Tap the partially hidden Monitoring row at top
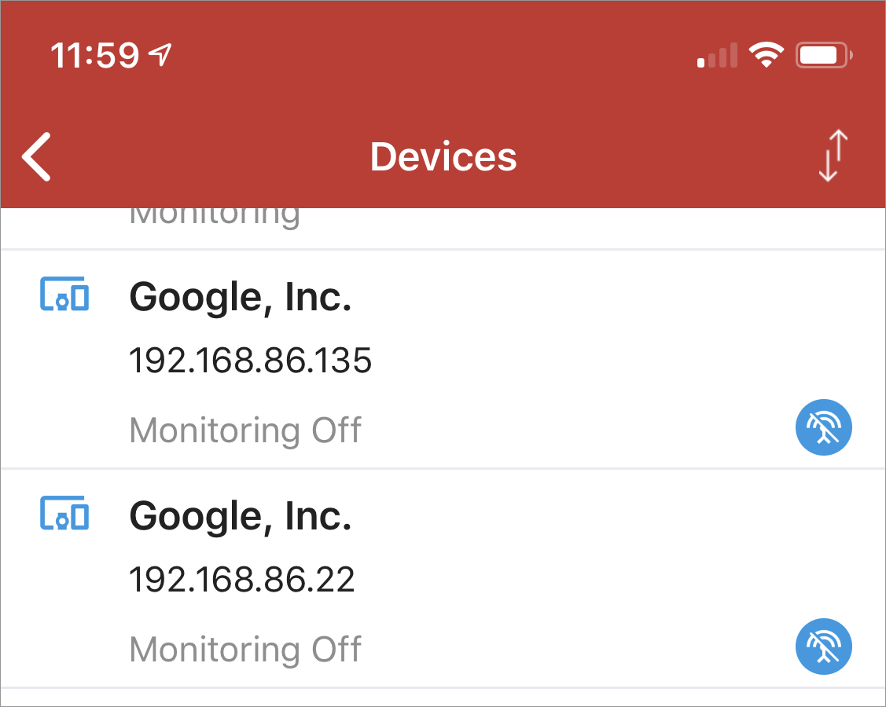Viewport: 886px width, 707px height. pyautogui.click(x=443, y=228)
